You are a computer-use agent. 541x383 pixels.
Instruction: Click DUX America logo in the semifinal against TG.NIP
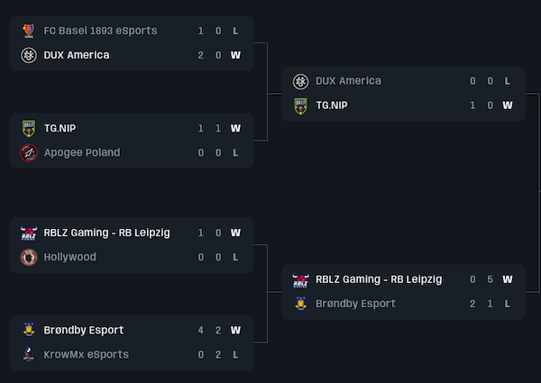300,81
